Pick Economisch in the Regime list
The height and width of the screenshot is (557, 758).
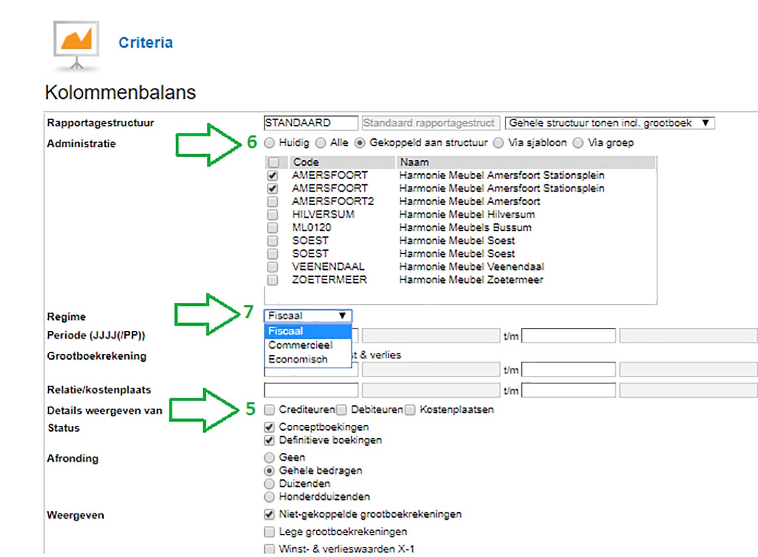click(298, 359)
